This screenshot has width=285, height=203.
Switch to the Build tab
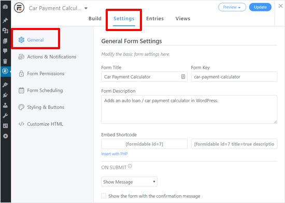tap(95, 19)
